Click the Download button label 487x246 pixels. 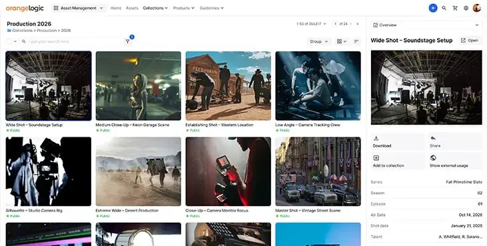(382, 146)
